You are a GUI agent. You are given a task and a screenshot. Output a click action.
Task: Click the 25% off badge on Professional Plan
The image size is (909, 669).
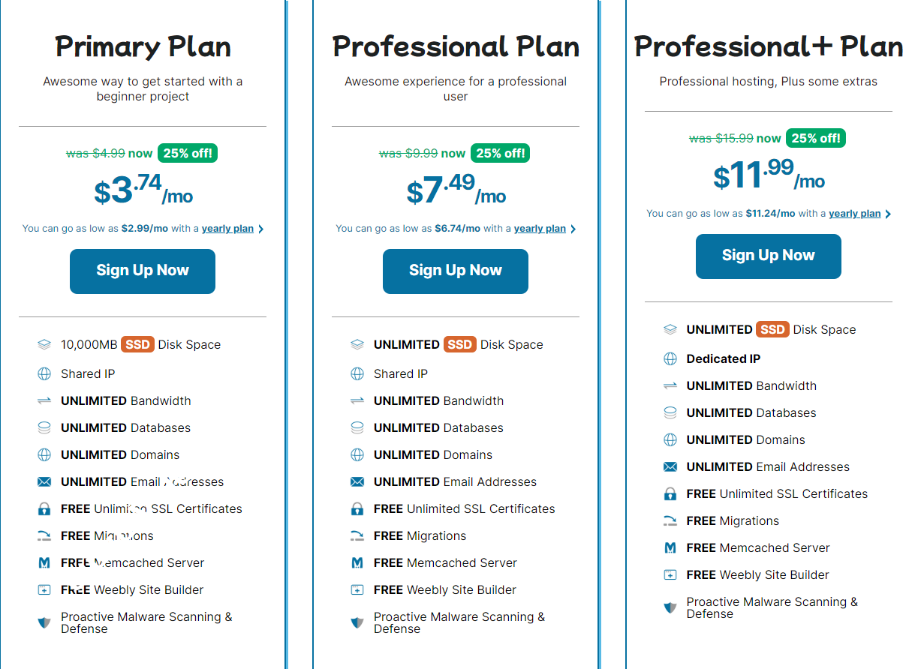click(501, 153)
